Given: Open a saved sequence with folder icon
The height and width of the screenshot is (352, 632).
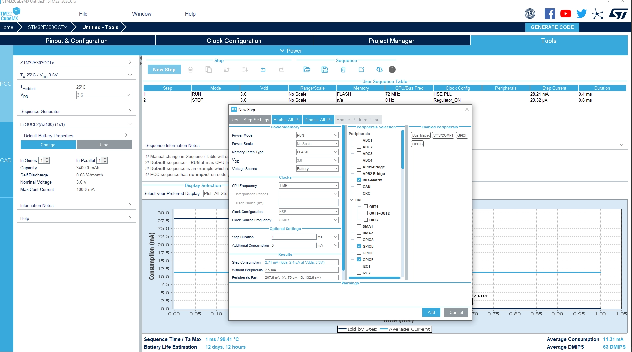Looking at the screenshot, I should [307, 70].
